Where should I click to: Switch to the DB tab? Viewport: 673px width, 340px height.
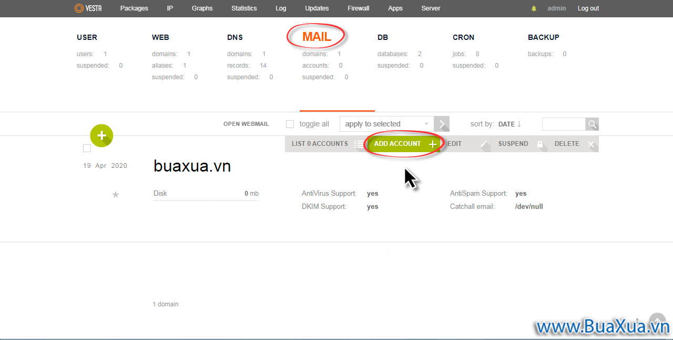(383, 37)
